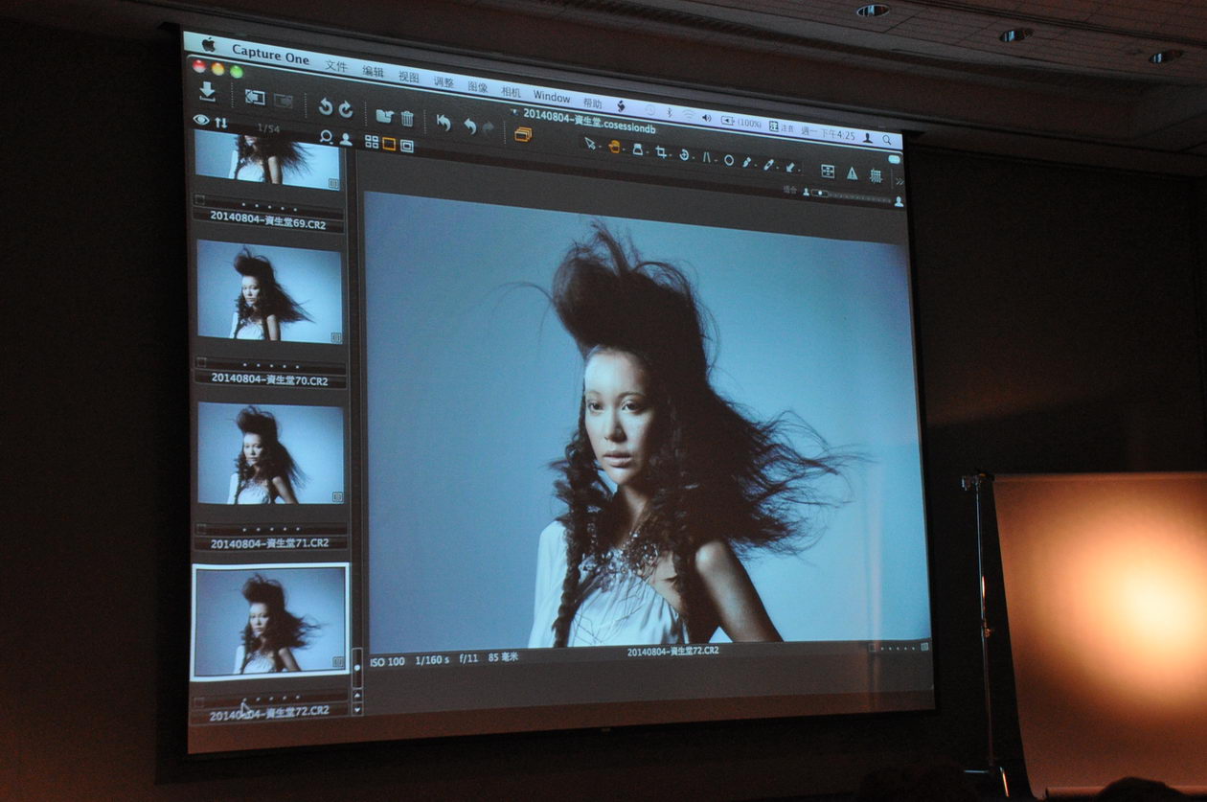
Task: Switch viewer to orange single-image mode
Action: [389, 144]
